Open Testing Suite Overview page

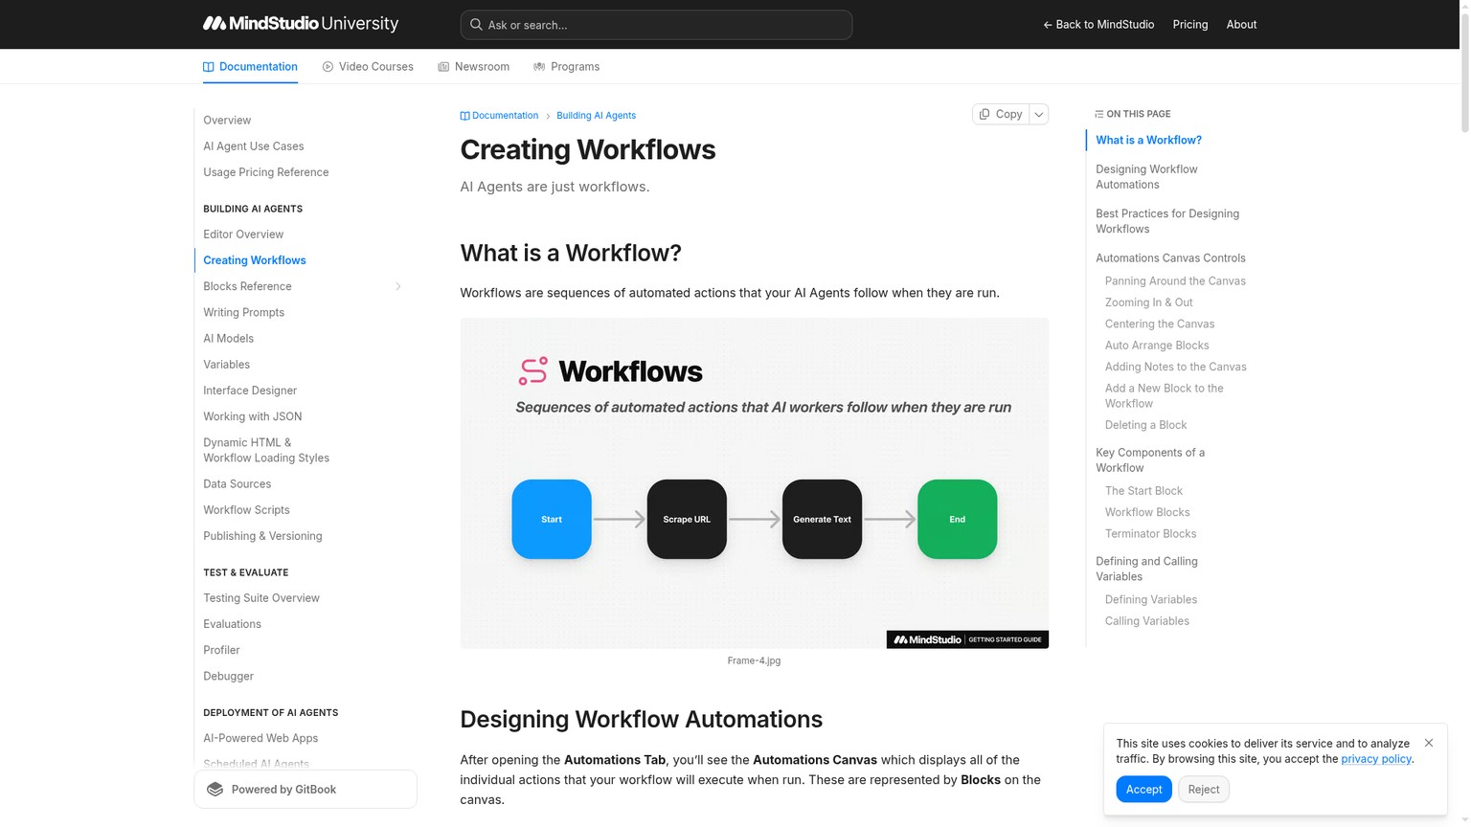point(261,598)
